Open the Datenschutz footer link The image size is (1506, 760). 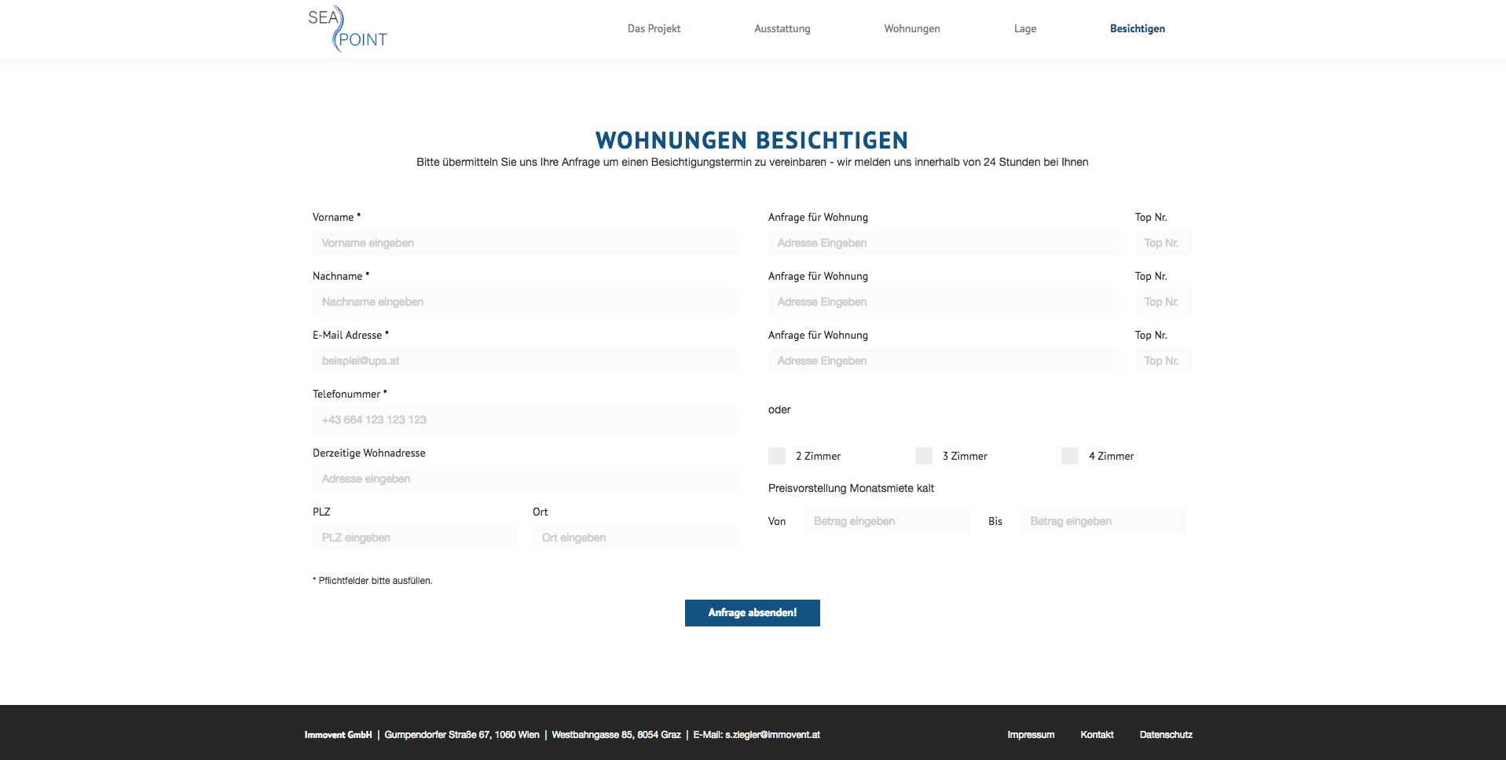pos(1166,735)
